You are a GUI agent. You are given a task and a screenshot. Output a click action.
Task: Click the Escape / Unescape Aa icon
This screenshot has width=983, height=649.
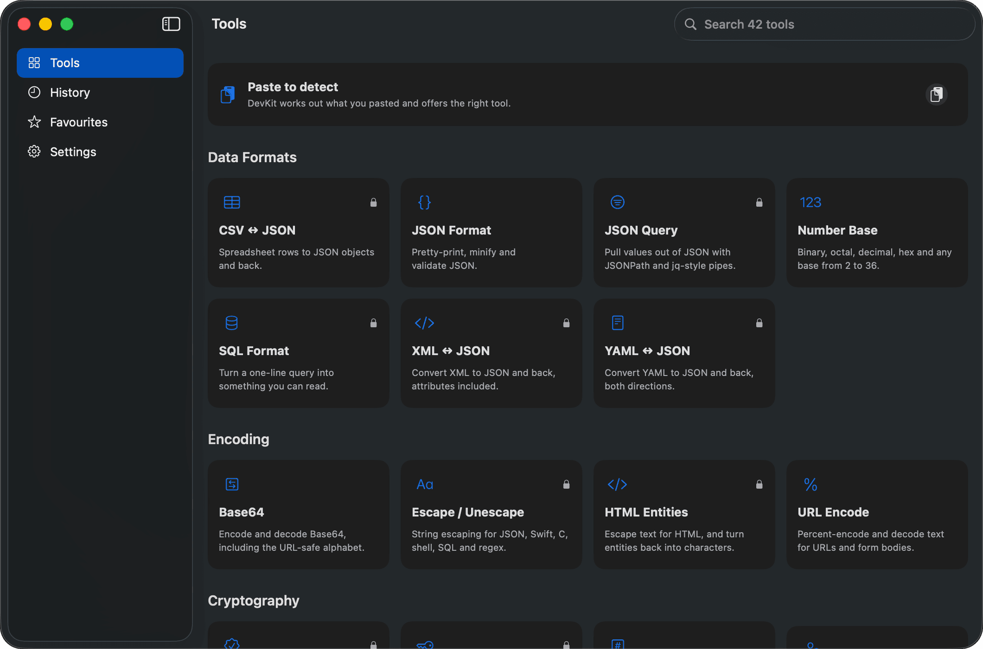coord(425,485)
